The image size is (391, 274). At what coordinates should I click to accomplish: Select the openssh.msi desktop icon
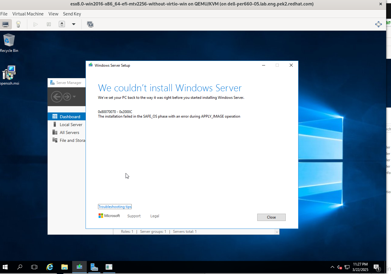tap(9, 75)
